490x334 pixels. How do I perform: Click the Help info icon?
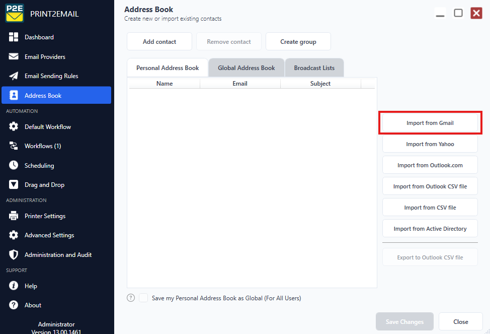pos(14,286)
